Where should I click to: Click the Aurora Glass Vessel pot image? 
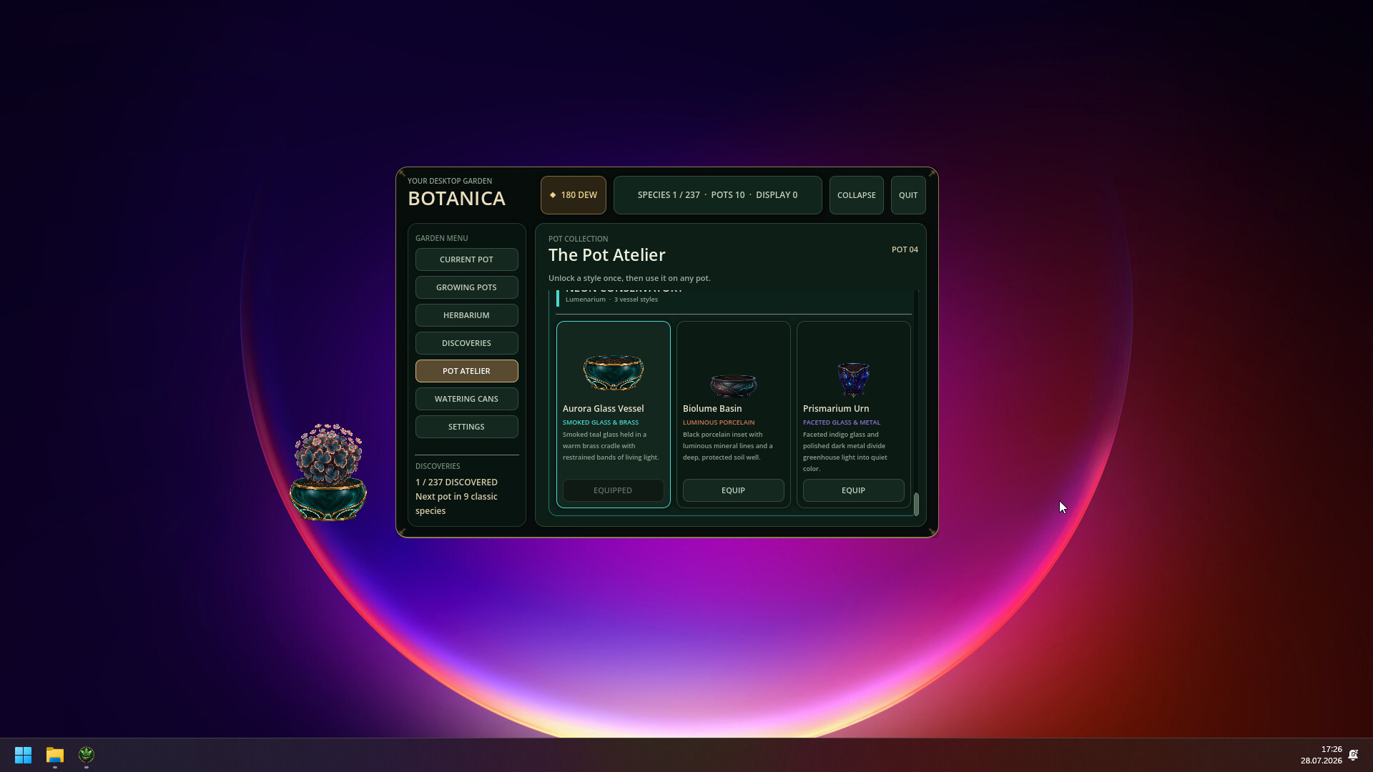pyautogui.click(x=613, y=372)
